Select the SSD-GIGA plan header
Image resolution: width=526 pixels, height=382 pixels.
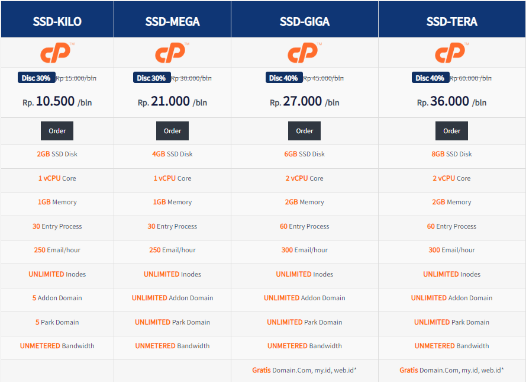(x=304, y=19)
